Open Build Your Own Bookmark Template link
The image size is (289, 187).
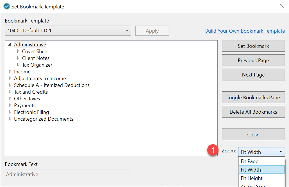coord(245,31)
